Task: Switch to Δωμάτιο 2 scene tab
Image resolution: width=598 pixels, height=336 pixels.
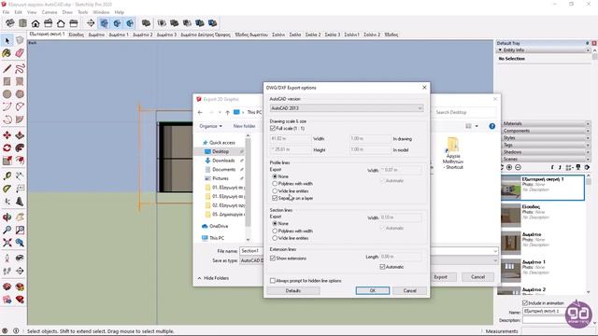Action: (x=143, y=35)
